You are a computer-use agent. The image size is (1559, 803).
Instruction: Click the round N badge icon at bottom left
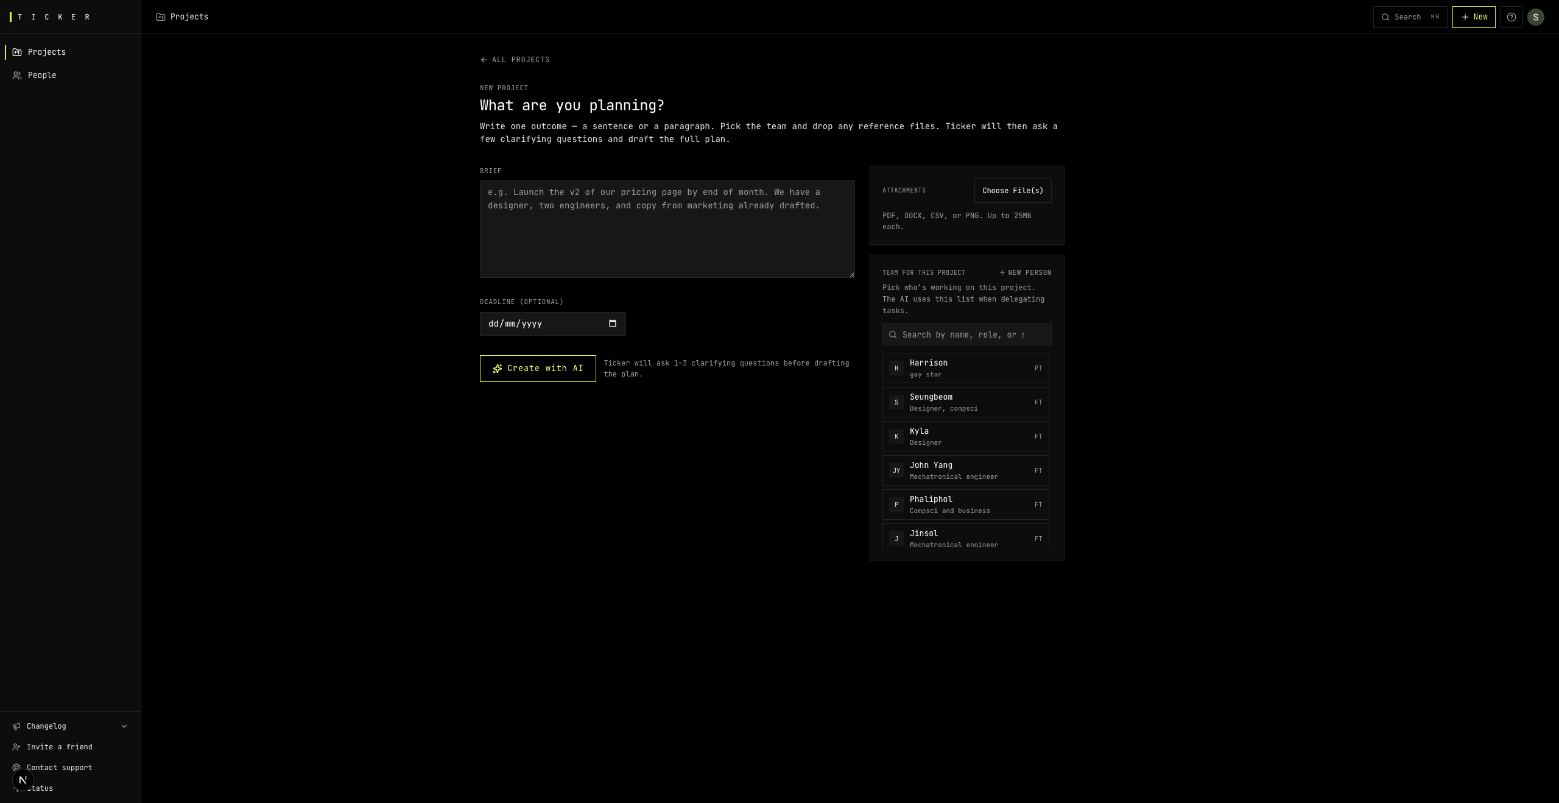[x=23, y=780]
